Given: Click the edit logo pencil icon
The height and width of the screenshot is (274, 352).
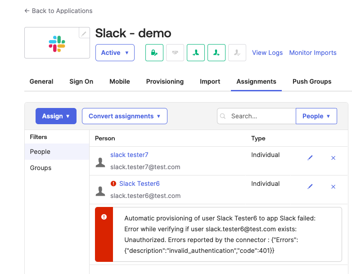Looking at the screenshot, I should pyautogui.click(x=84, y=34).
